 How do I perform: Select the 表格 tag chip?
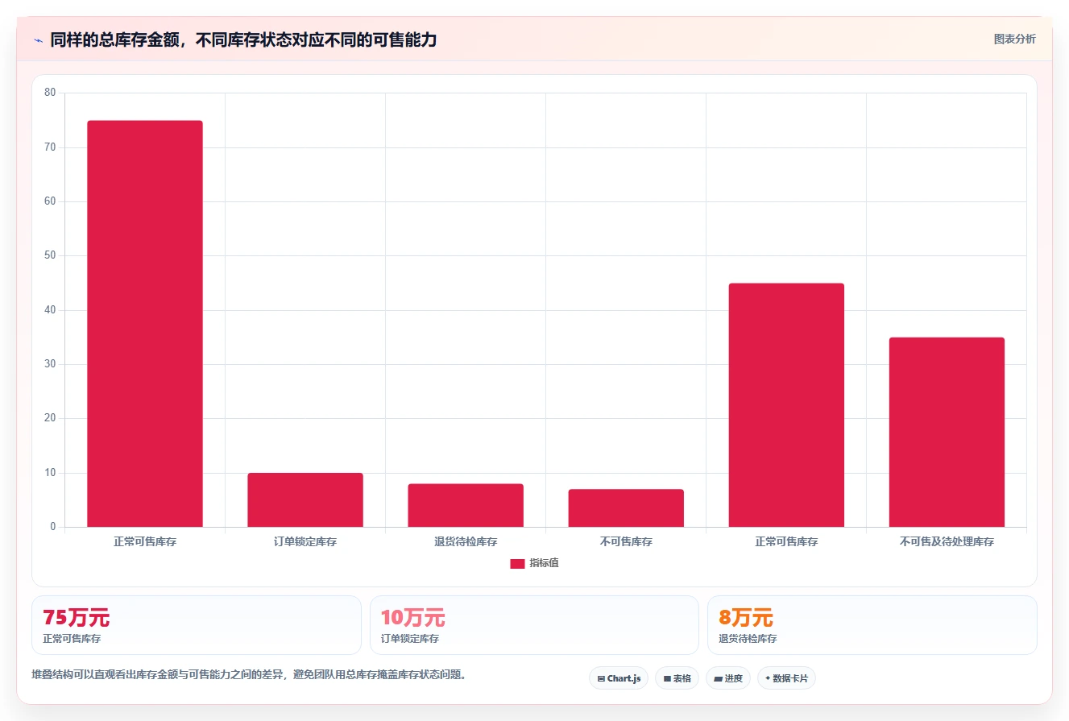(677, 678)
